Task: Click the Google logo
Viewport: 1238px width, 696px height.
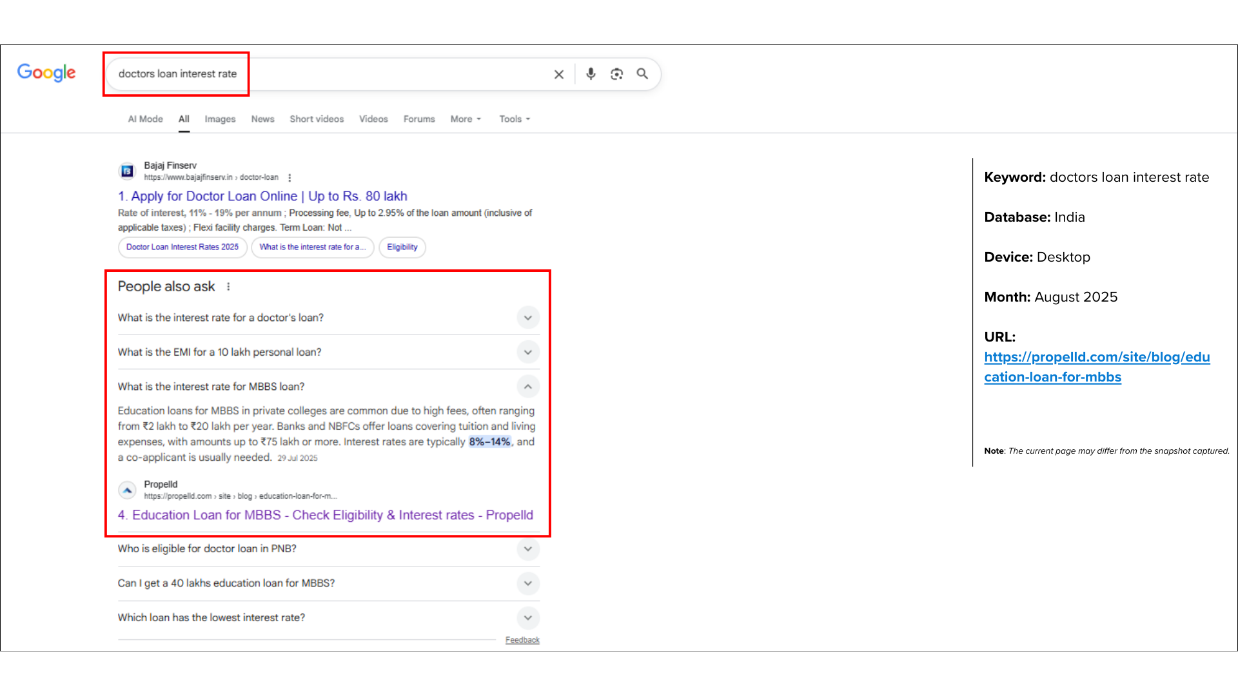Action: click(x=46, y=73)
